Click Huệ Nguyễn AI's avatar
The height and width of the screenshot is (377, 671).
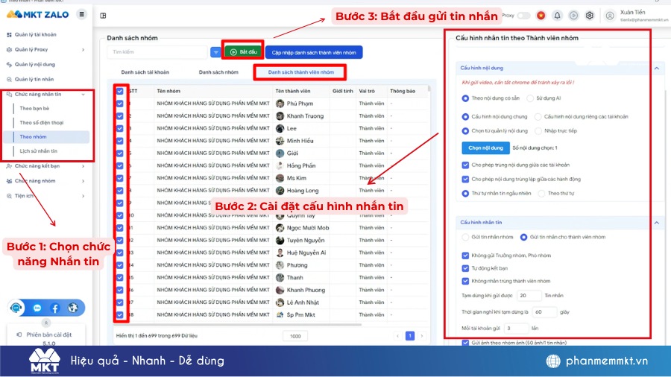280,253
